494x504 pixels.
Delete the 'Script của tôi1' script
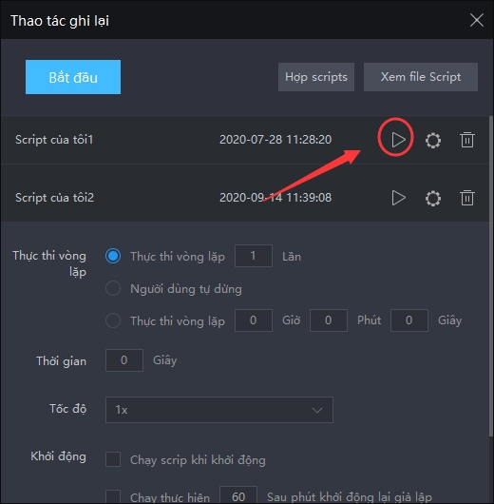[467, 140]
